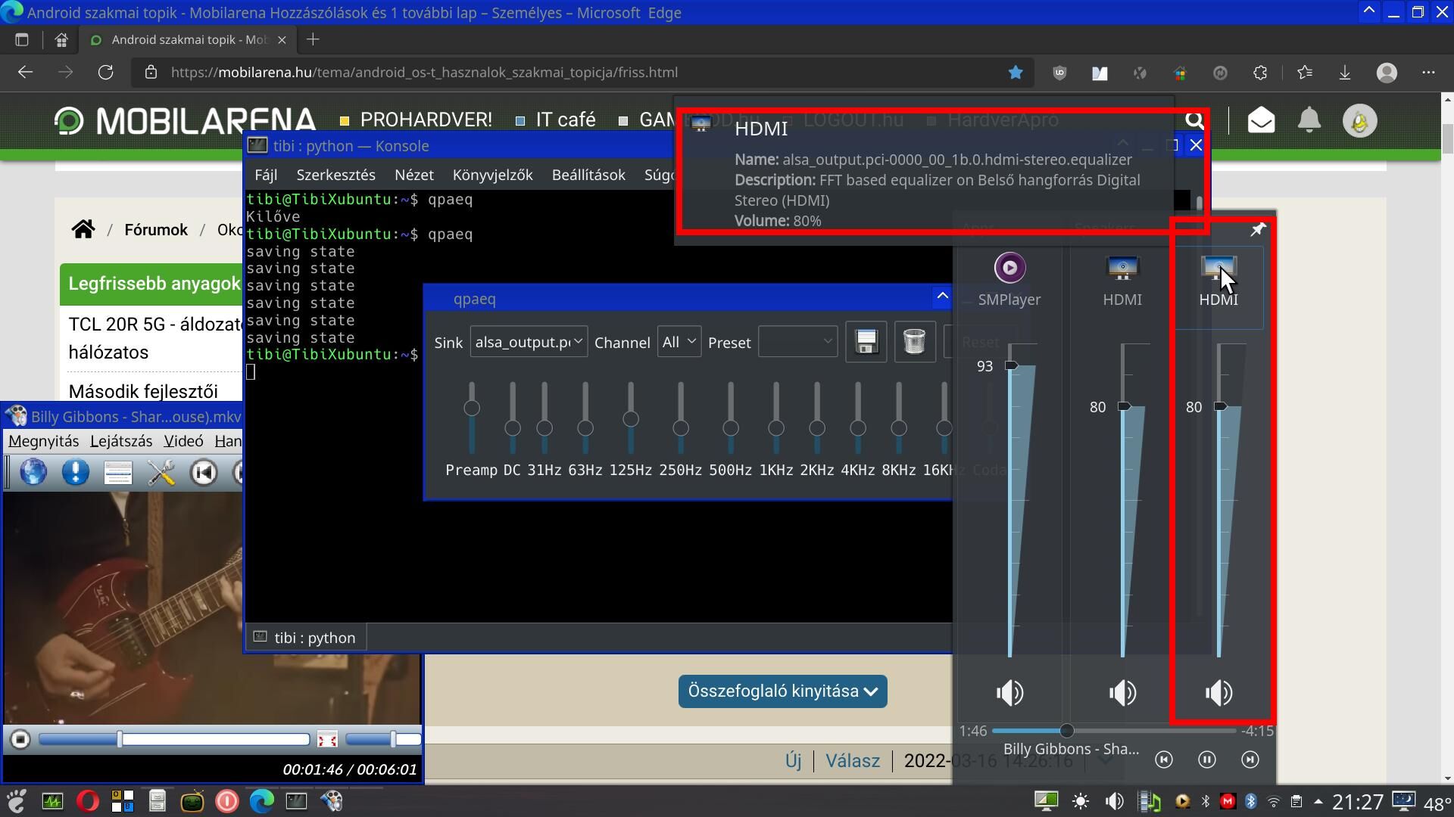Select the SMPlayer app icon in mixer
1454x817 pixels.
click(x=1009, y=268)
